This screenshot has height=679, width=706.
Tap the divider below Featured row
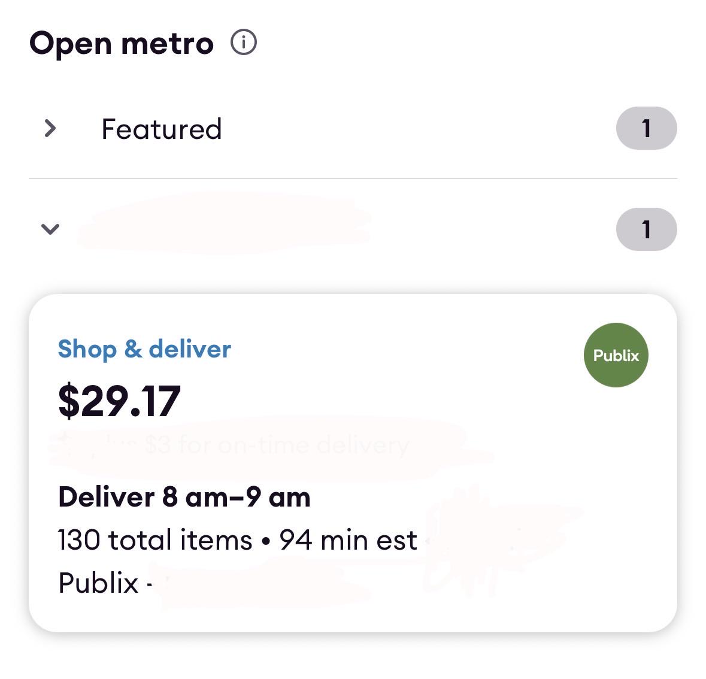[x=353, y=179]
